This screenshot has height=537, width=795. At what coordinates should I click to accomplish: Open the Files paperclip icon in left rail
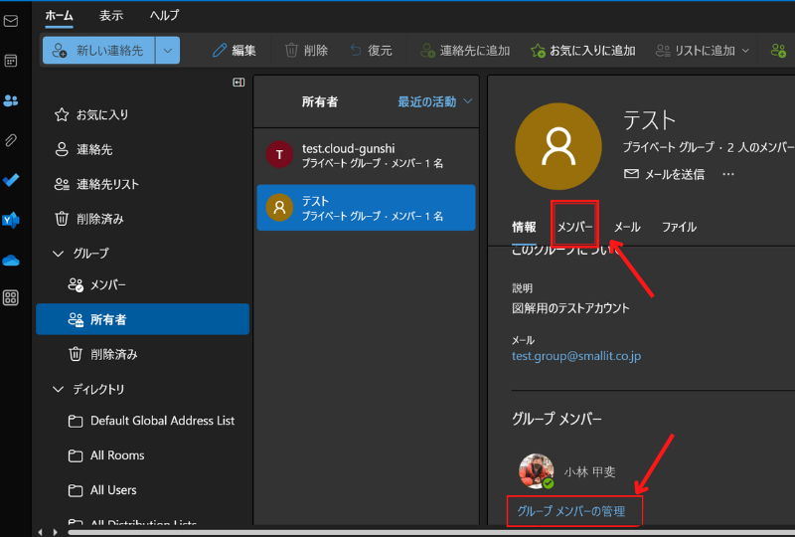click(11, 140)
